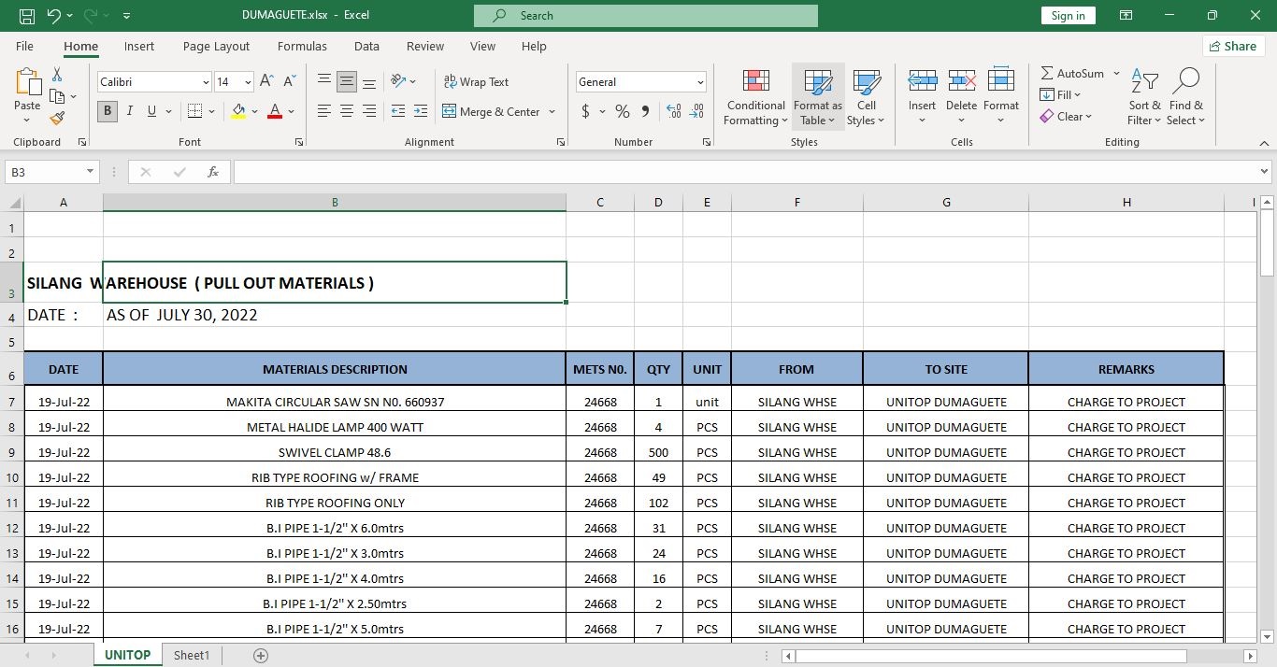
Task: Click the Borders icon in Font group
Action: [194, 111]
